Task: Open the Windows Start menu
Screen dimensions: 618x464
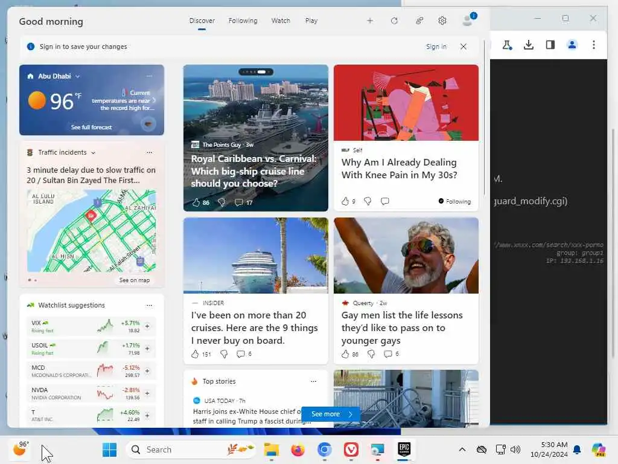Action: pos(109,449)
